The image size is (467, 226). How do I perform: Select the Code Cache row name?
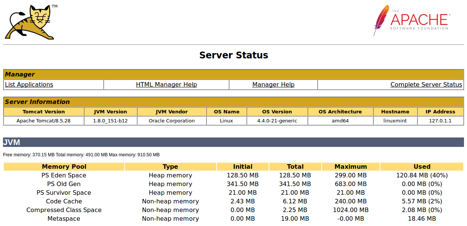tap(64, 202)
